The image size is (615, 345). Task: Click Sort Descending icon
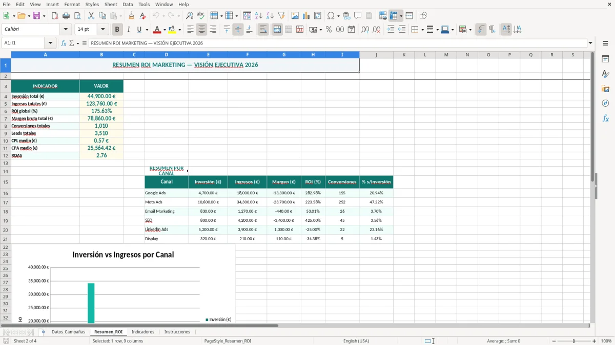coord(270,16)
